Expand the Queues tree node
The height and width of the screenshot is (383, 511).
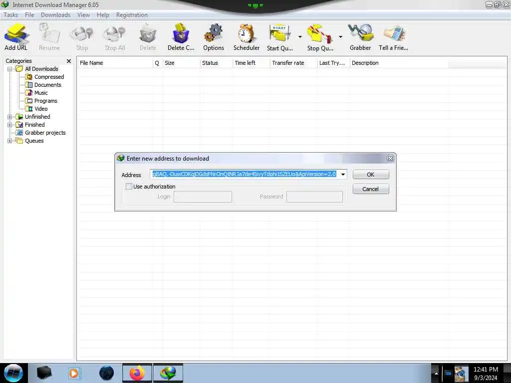point(10,141)
